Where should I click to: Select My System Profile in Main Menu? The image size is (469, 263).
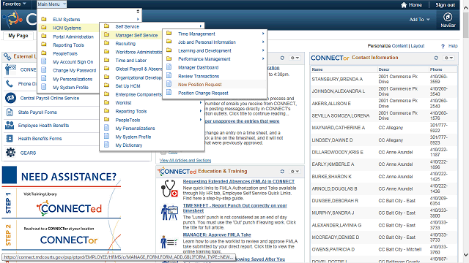click(70, 88)
